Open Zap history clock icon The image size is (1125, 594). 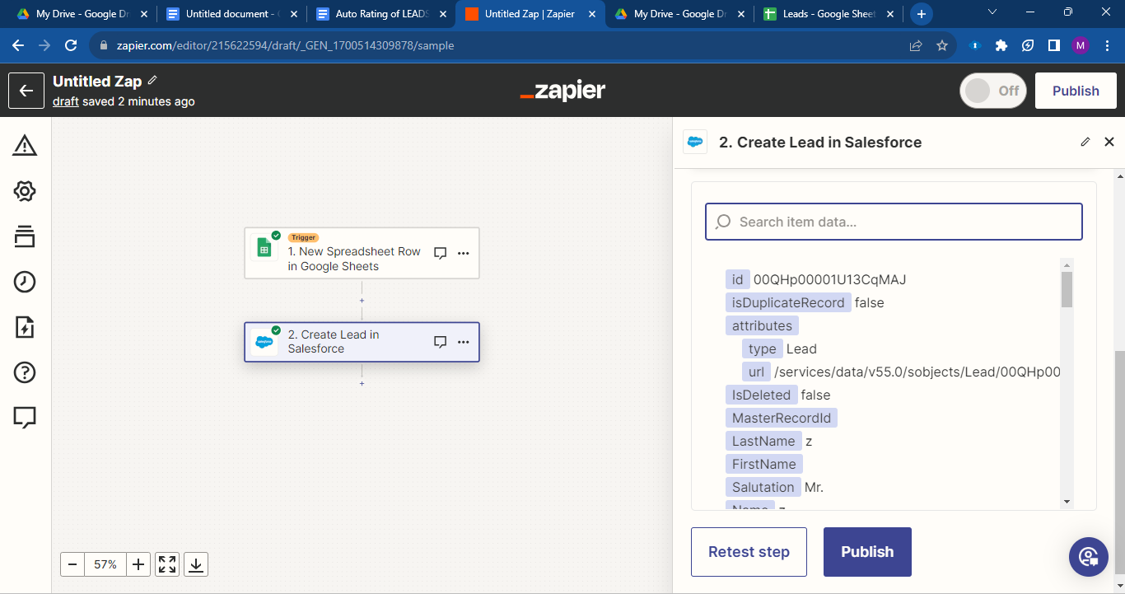[25, 282]
